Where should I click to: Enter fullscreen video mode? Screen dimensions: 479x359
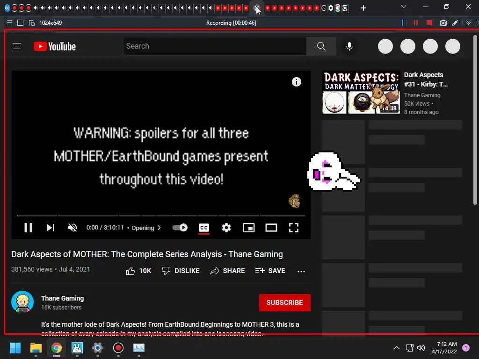pos(294,228)
